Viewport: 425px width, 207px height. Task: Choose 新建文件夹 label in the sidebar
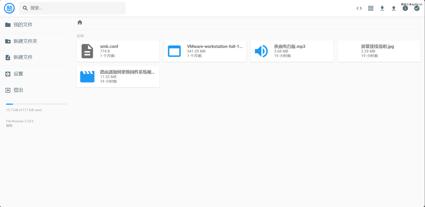25,41
